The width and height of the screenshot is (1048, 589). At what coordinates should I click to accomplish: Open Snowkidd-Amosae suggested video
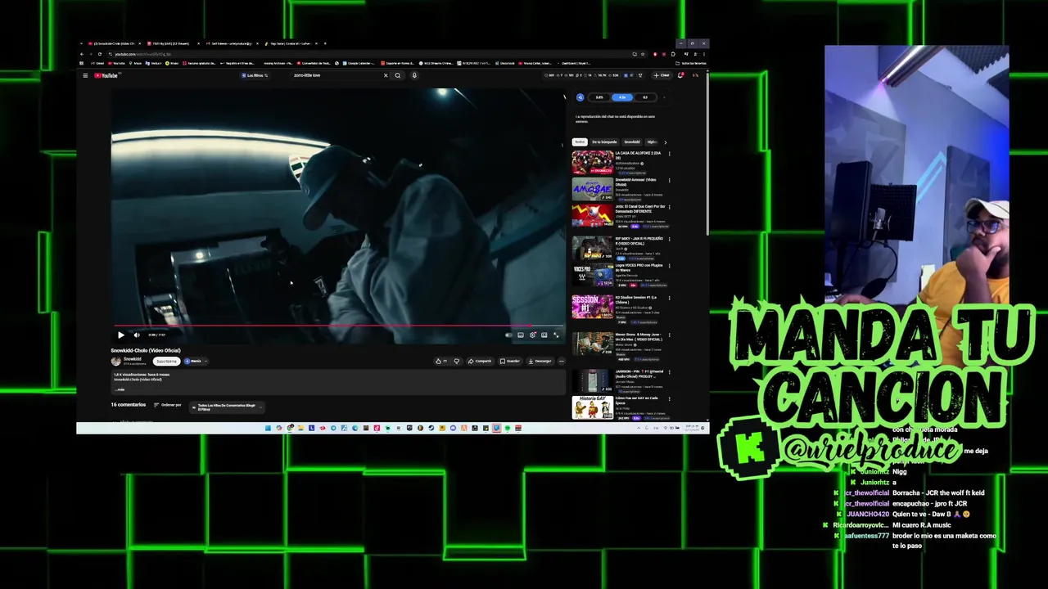click(593, 189)
